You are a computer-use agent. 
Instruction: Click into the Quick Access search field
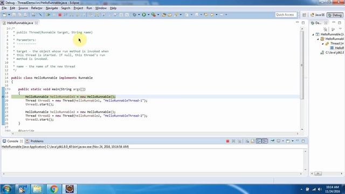coord(286,15)
